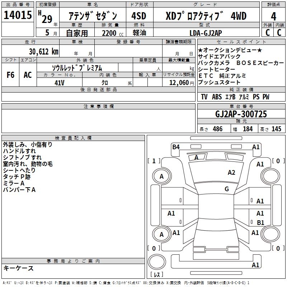Click color number 41V

coord(60,83)
